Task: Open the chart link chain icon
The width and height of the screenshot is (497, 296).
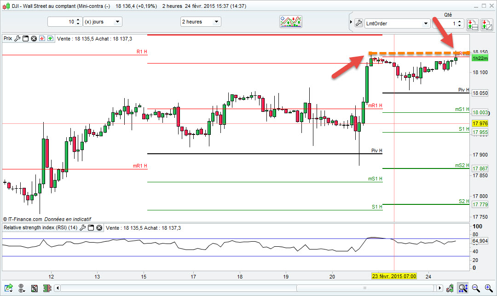Action: (22, 288)
